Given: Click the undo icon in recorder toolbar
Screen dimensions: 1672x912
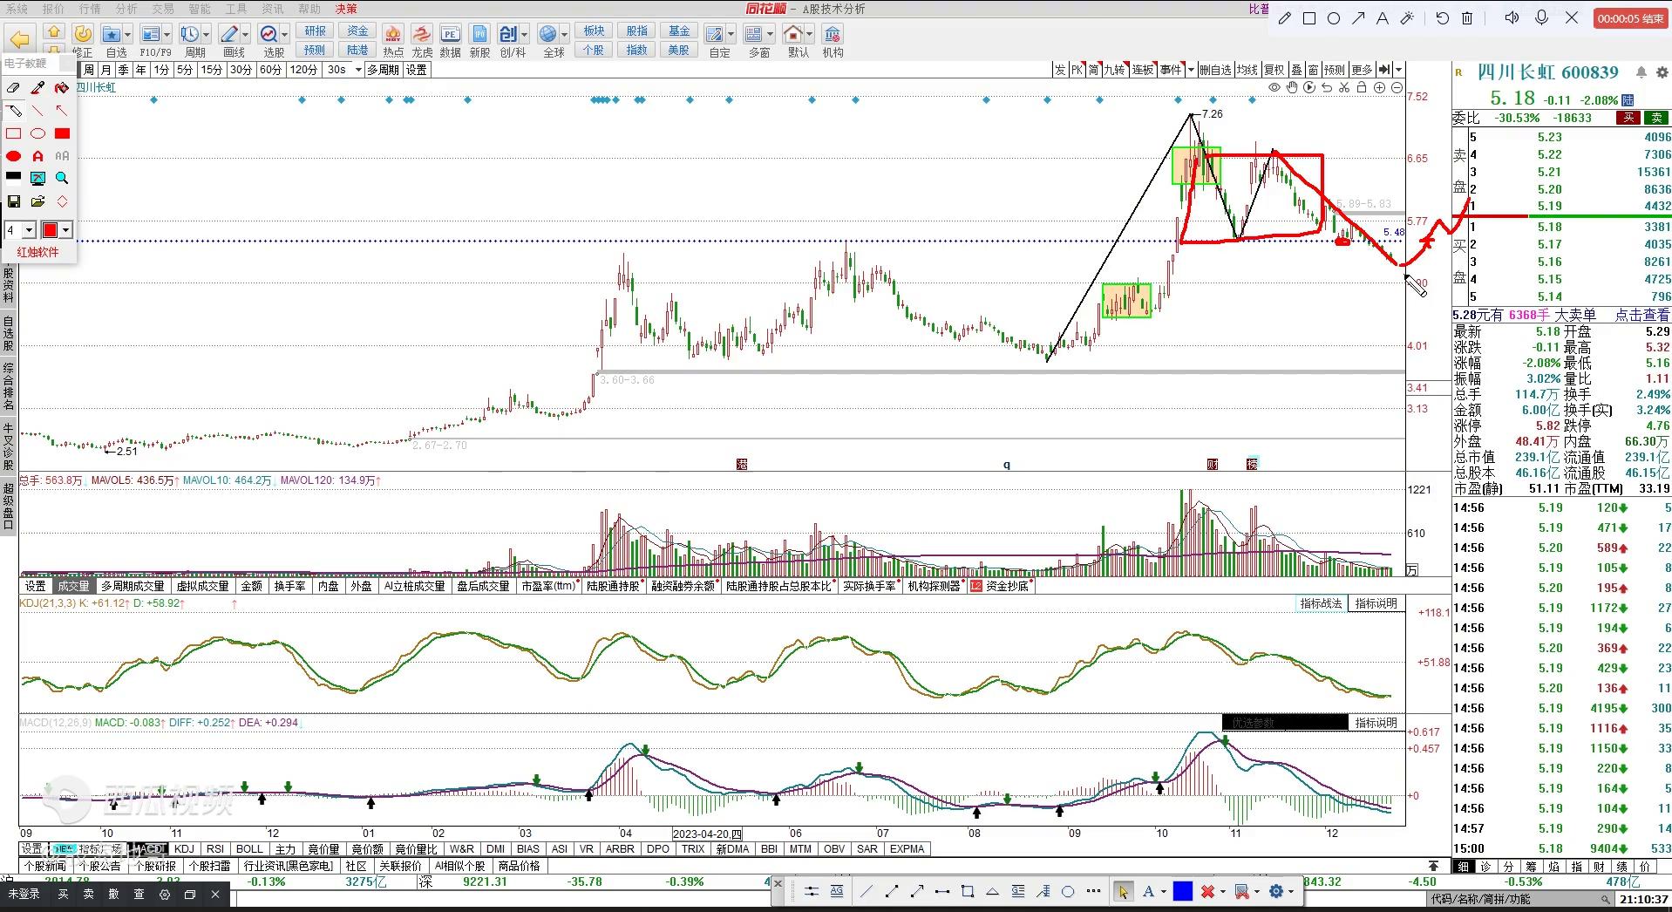Looking at the screenshot, I should pyautogui.click(x=1442, y=18).
